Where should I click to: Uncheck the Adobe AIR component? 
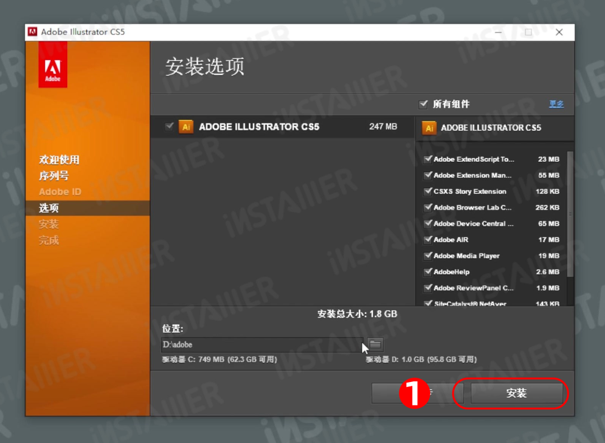pos(427,240)
